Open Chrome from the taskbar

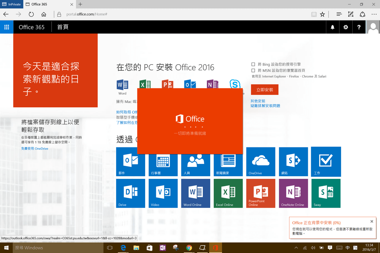click(x=189, y=248)
